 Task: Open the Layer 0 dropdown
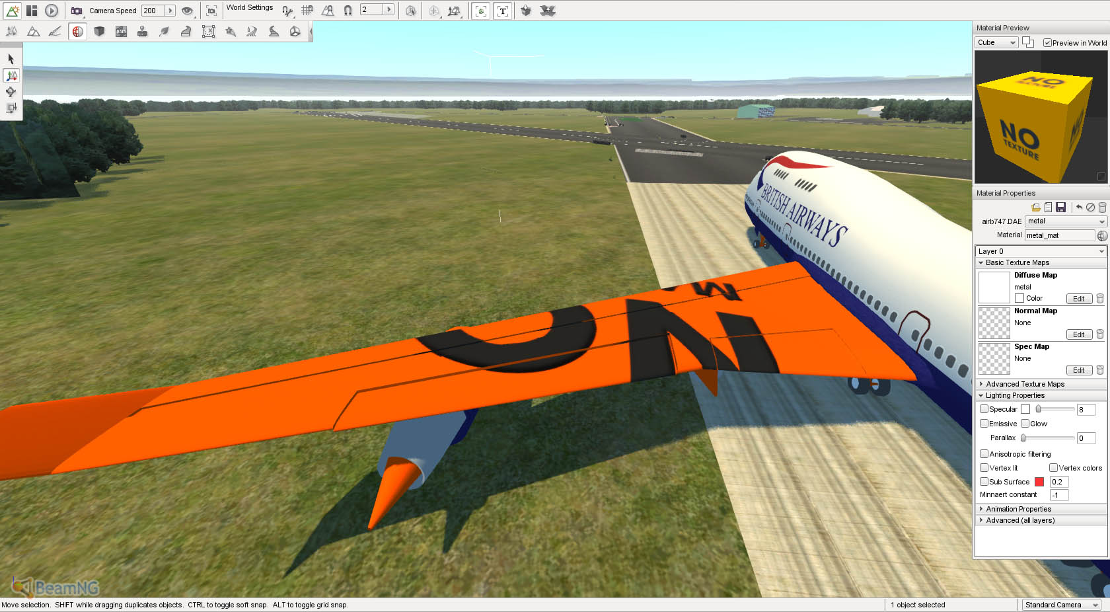tap(1041, 251)
